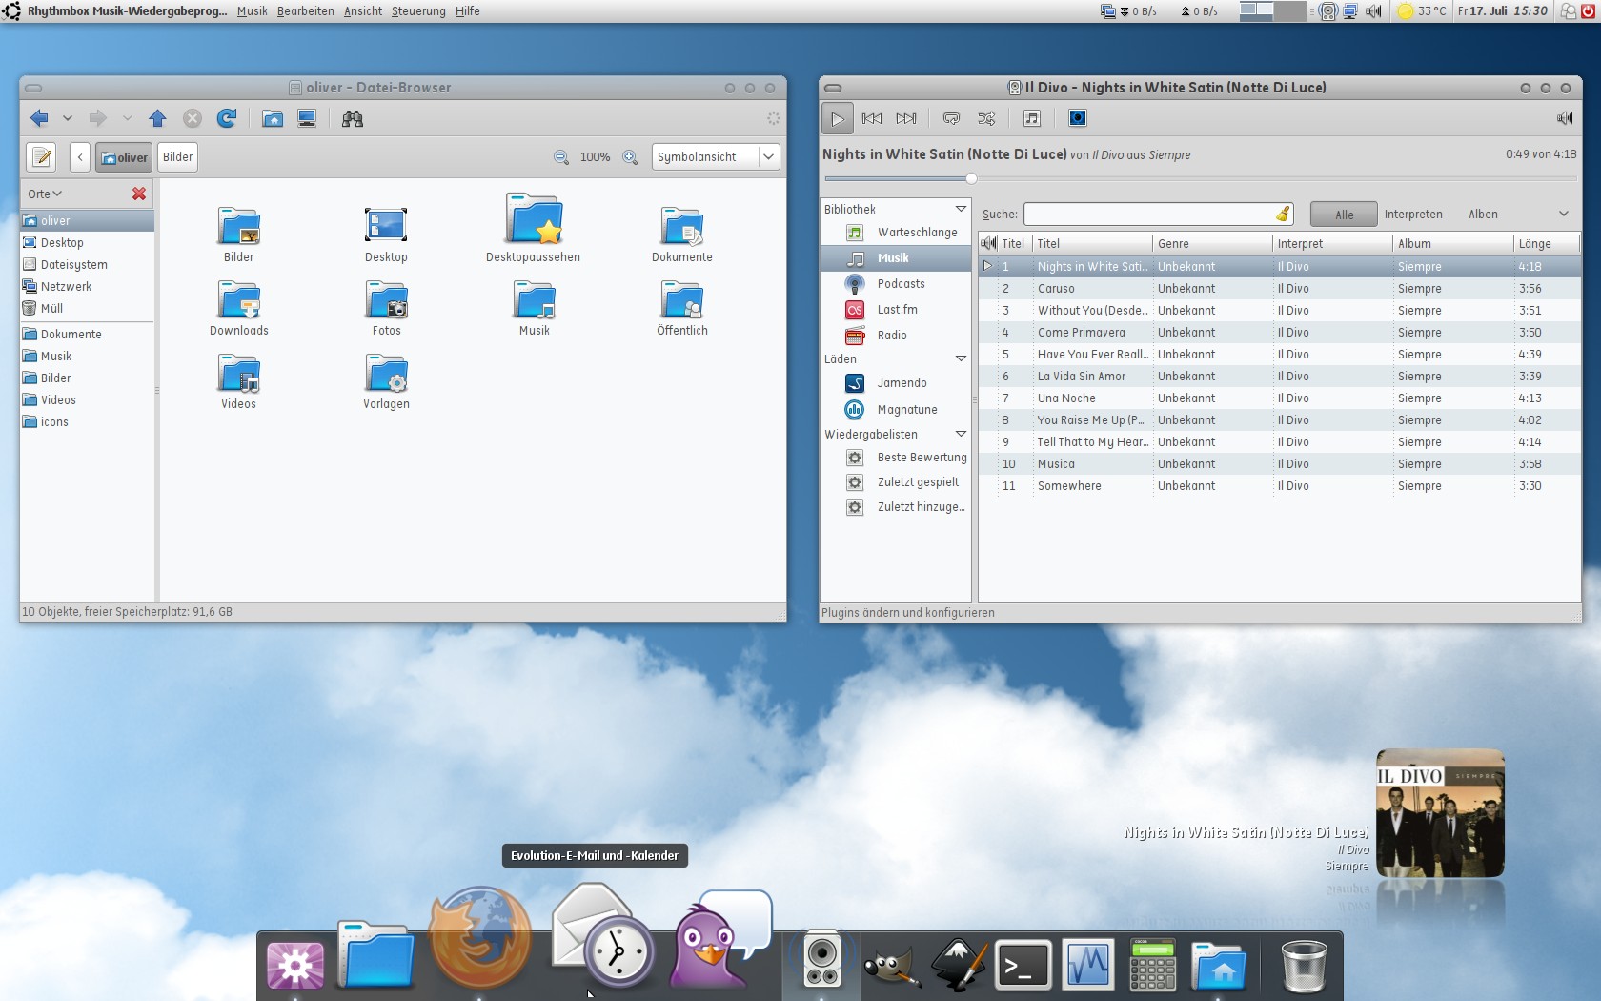Select Müll in the sidebar
Screen dimensions: 1601x1001
point(87,309)
